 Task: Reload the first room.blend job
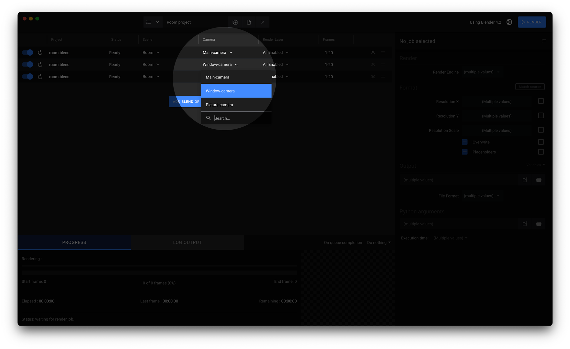pyautogui.click(x=40, y=52)
